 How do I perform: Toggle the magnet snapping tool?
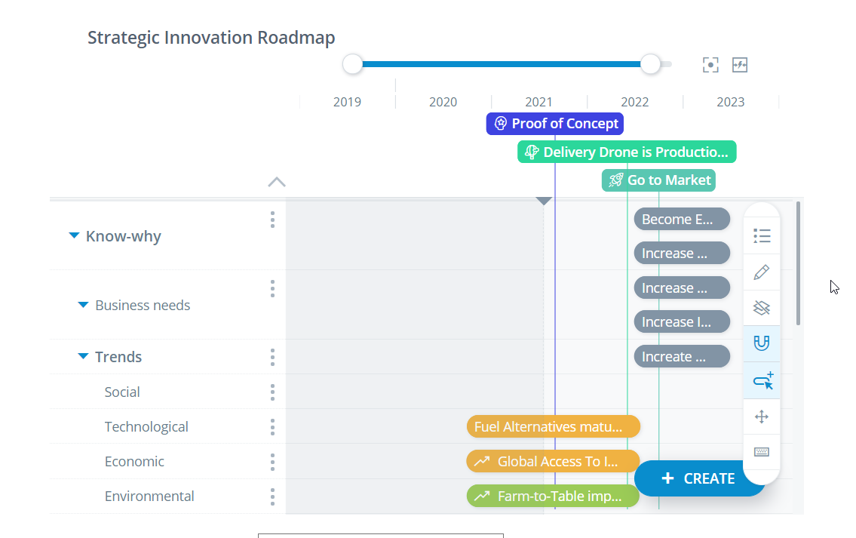point(762,343)
